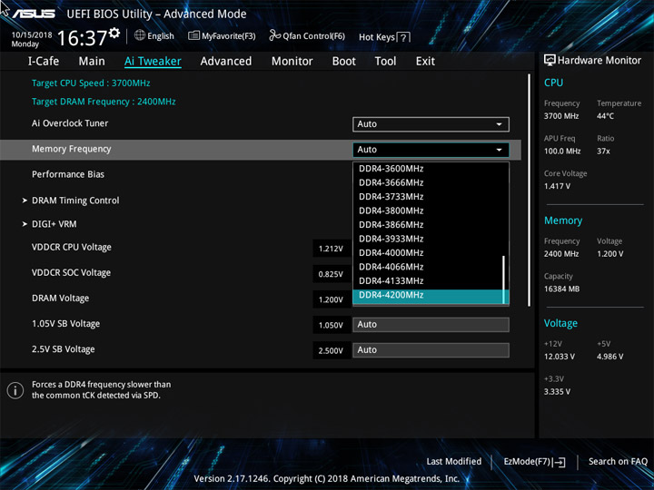Open the Hot Keys help
Image resolution: width=654 pixels, height=490 pixels.
tap(384, 37)
